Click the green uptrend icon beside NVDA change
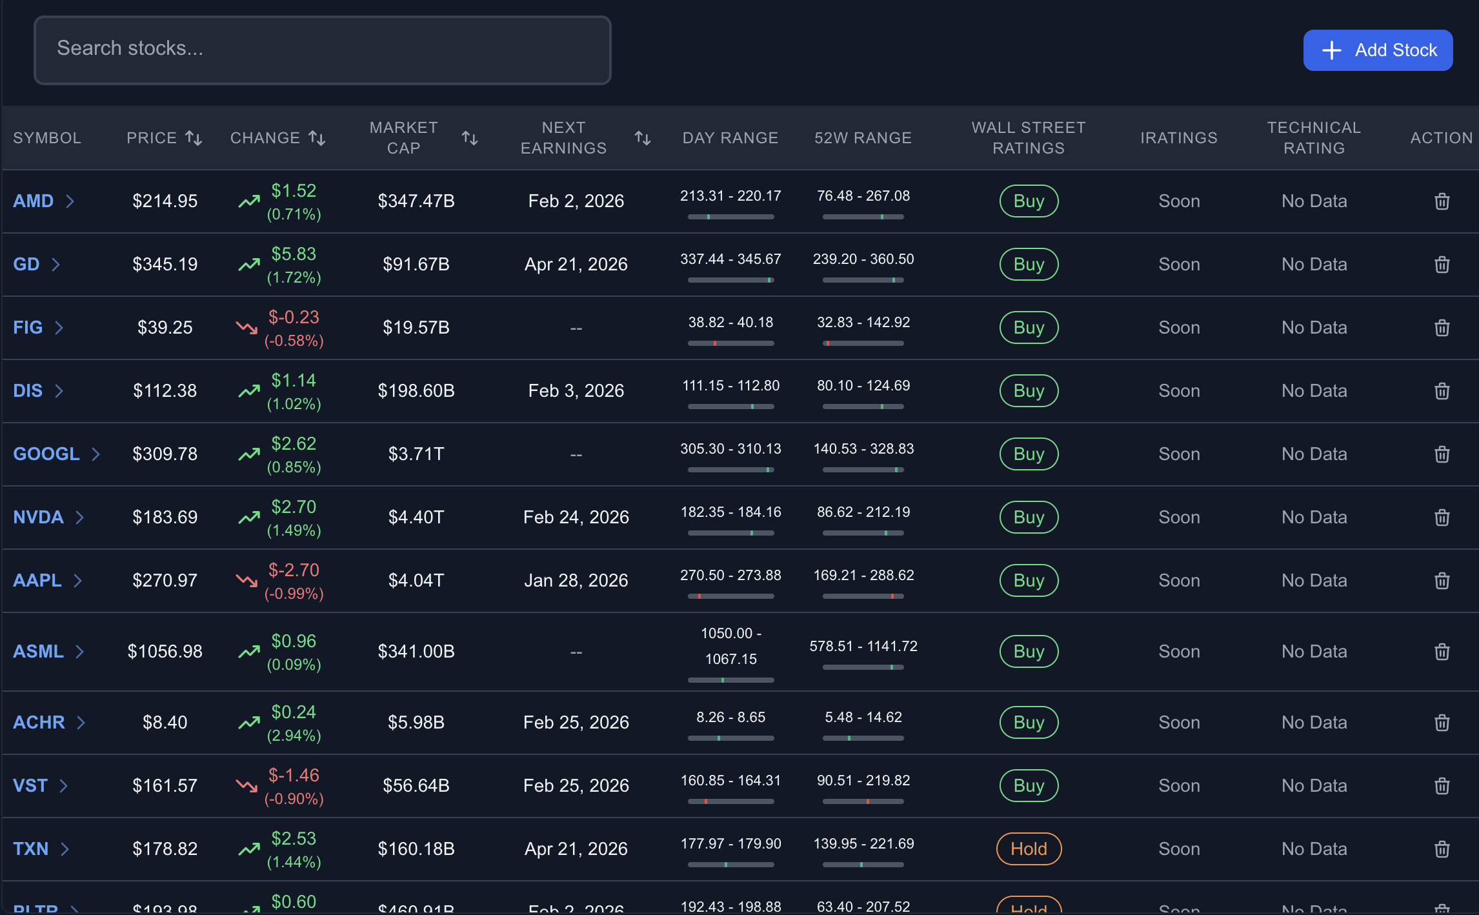 point(248,518)
